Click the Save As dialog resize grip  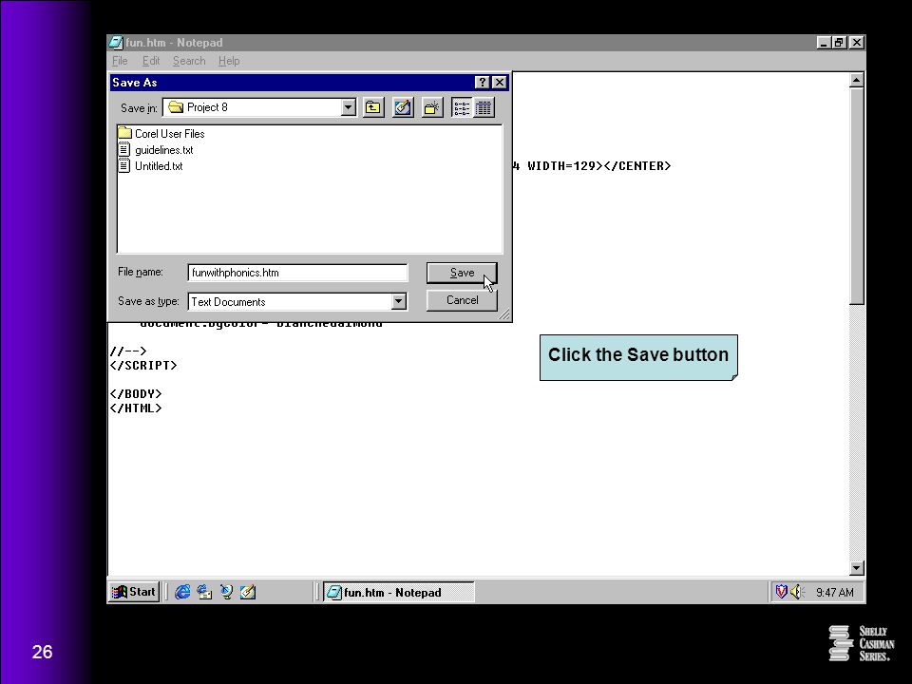tap(504, 314)
